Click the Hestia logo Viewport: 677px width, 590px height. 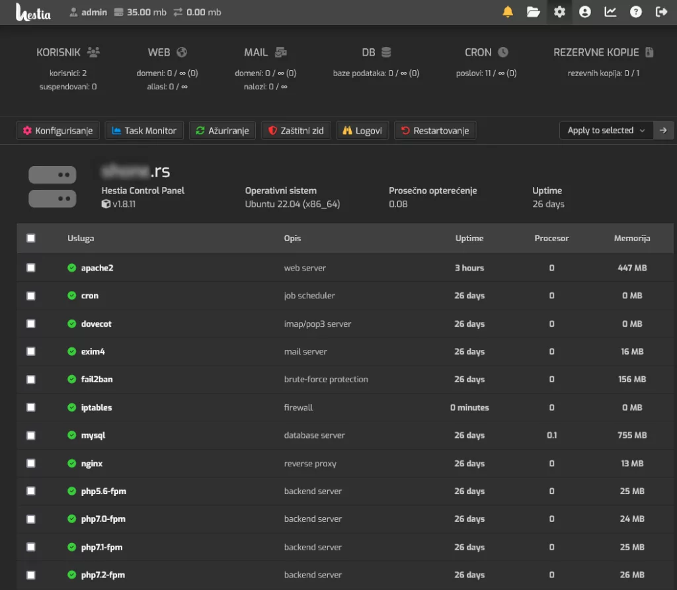click(x=33, y=12)
